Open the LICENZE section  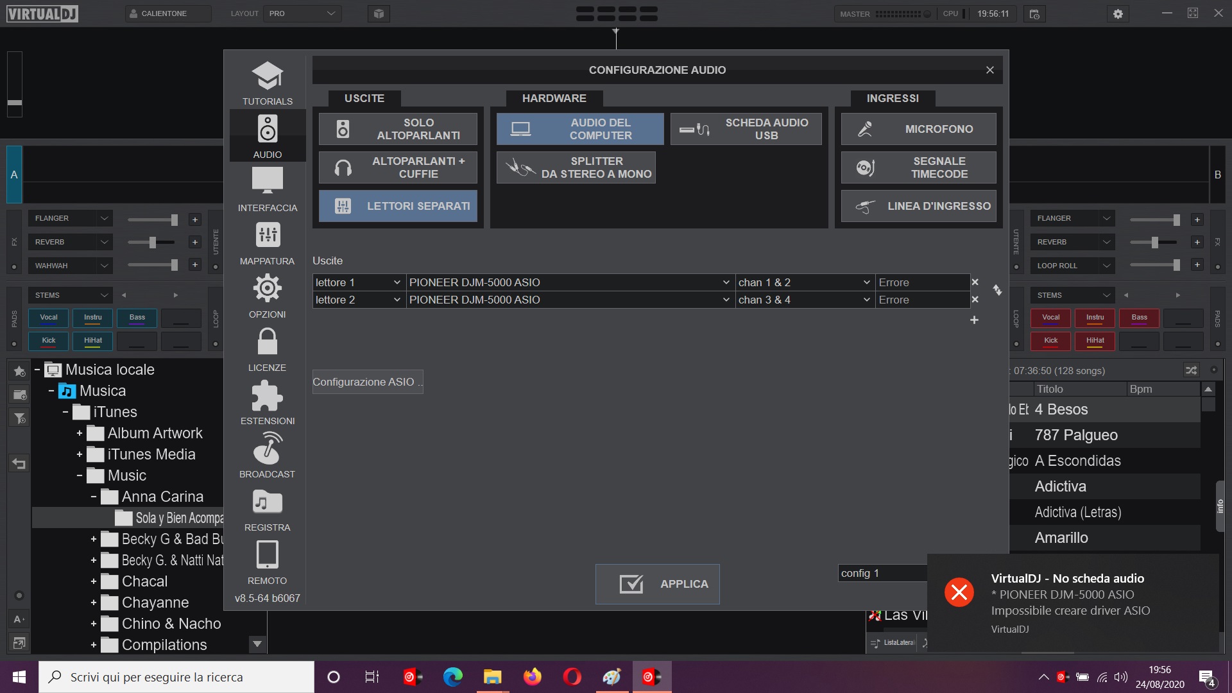[267, 350]
